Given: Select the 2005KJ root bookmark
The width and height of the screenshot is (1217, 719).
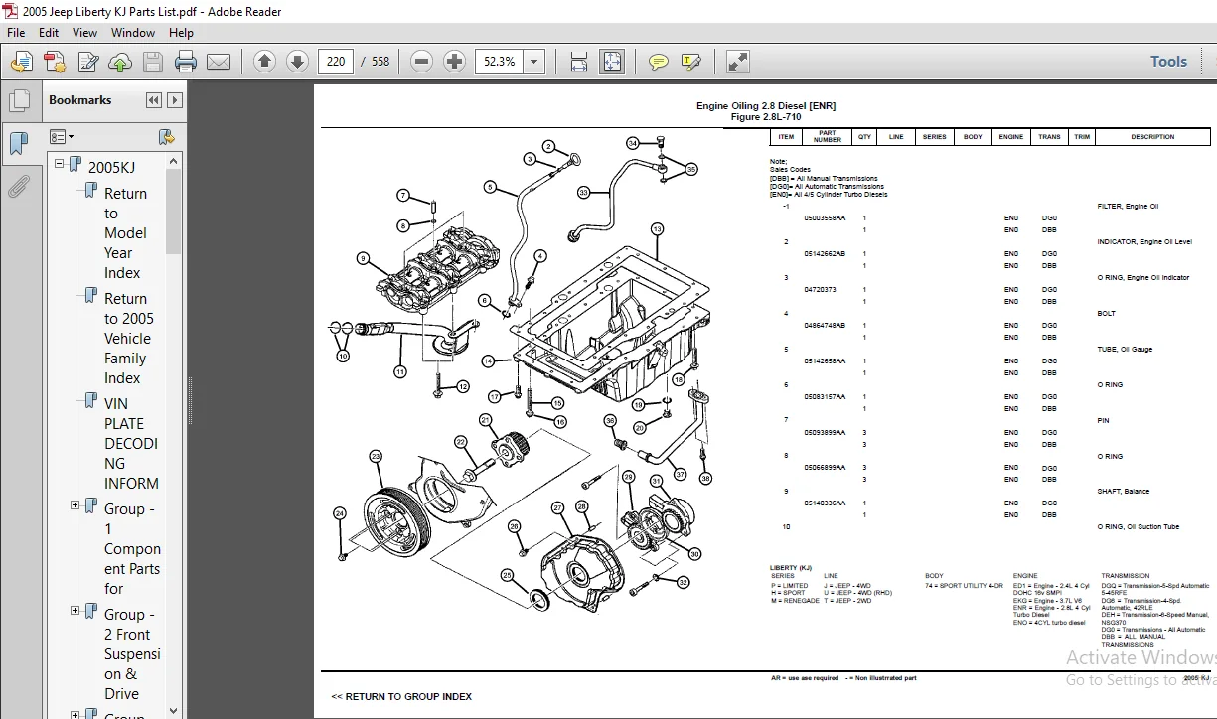Looking at the screenshot, I should 111,167.
